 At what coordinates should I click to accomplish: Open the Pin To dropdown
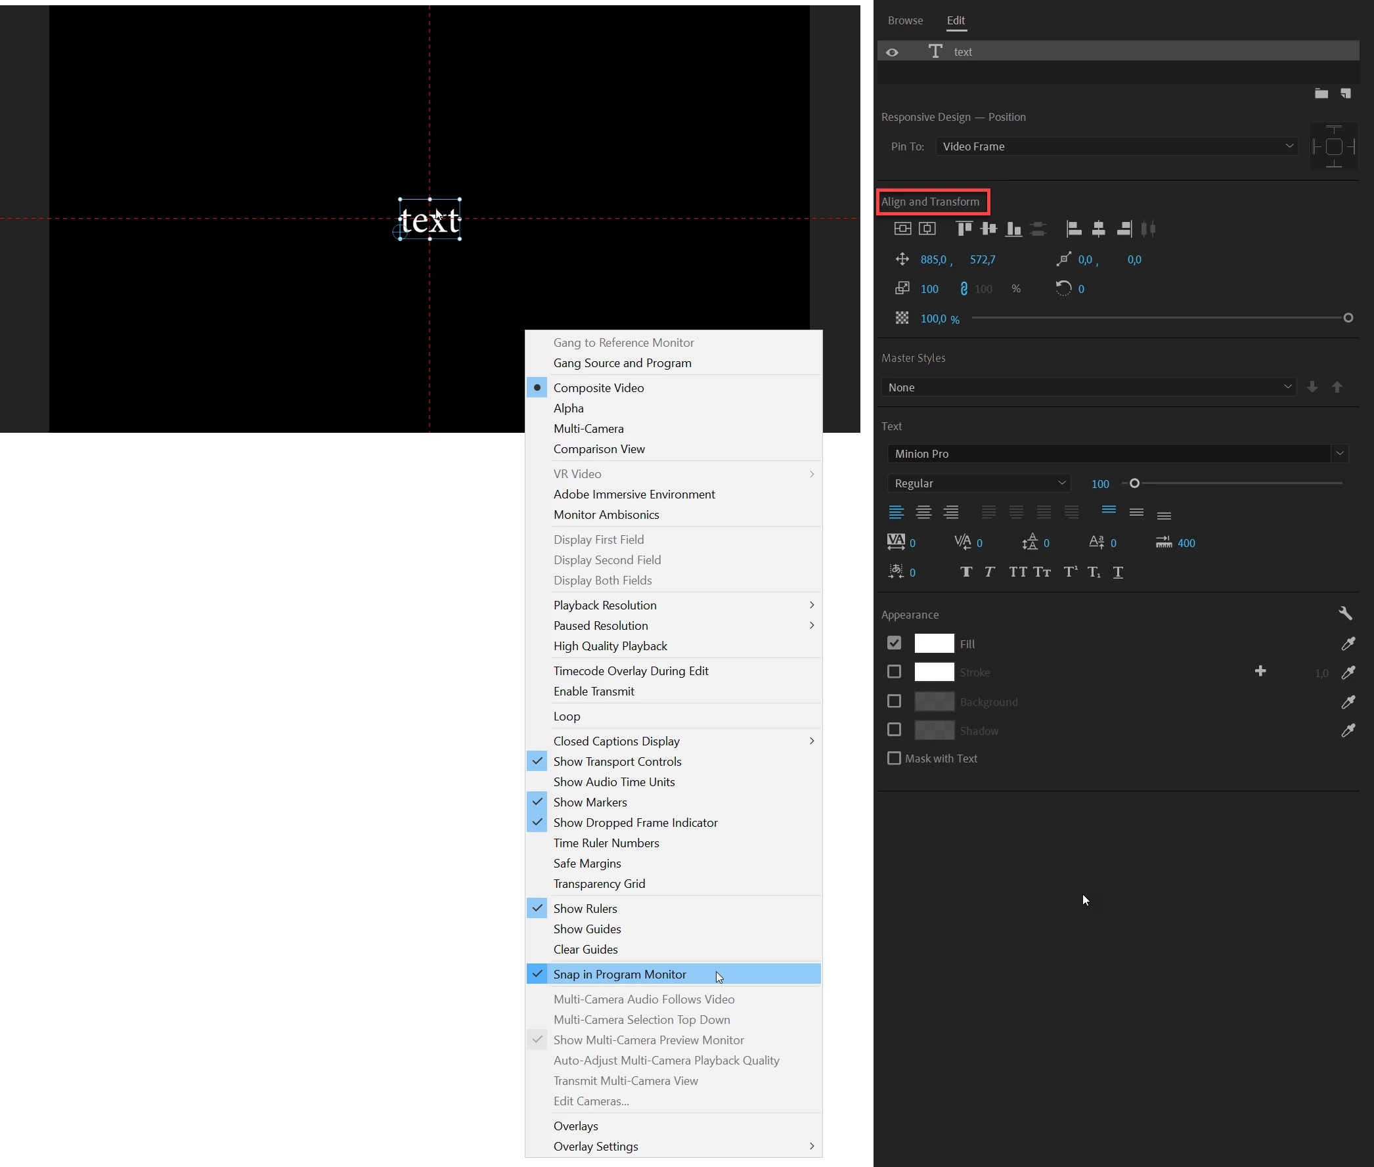tap(1116, 146)
